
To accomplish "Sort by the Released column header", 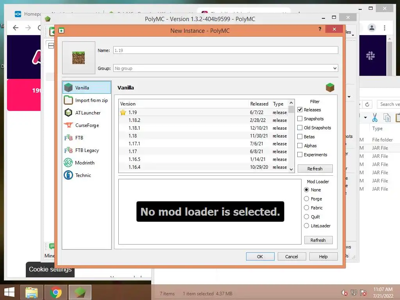I will point(259,104).
